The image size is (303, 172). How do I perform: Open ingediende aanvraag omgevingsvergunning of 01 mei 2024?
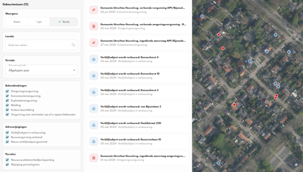(x=138, y=158)
